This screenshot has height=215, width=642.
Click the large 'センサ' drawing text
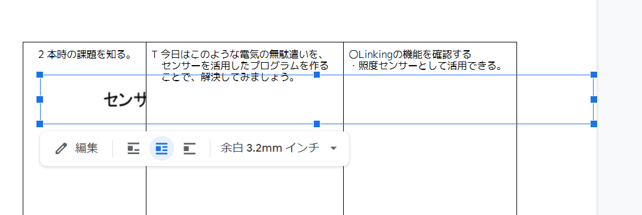pyautogui.click(x=125, y=100)
